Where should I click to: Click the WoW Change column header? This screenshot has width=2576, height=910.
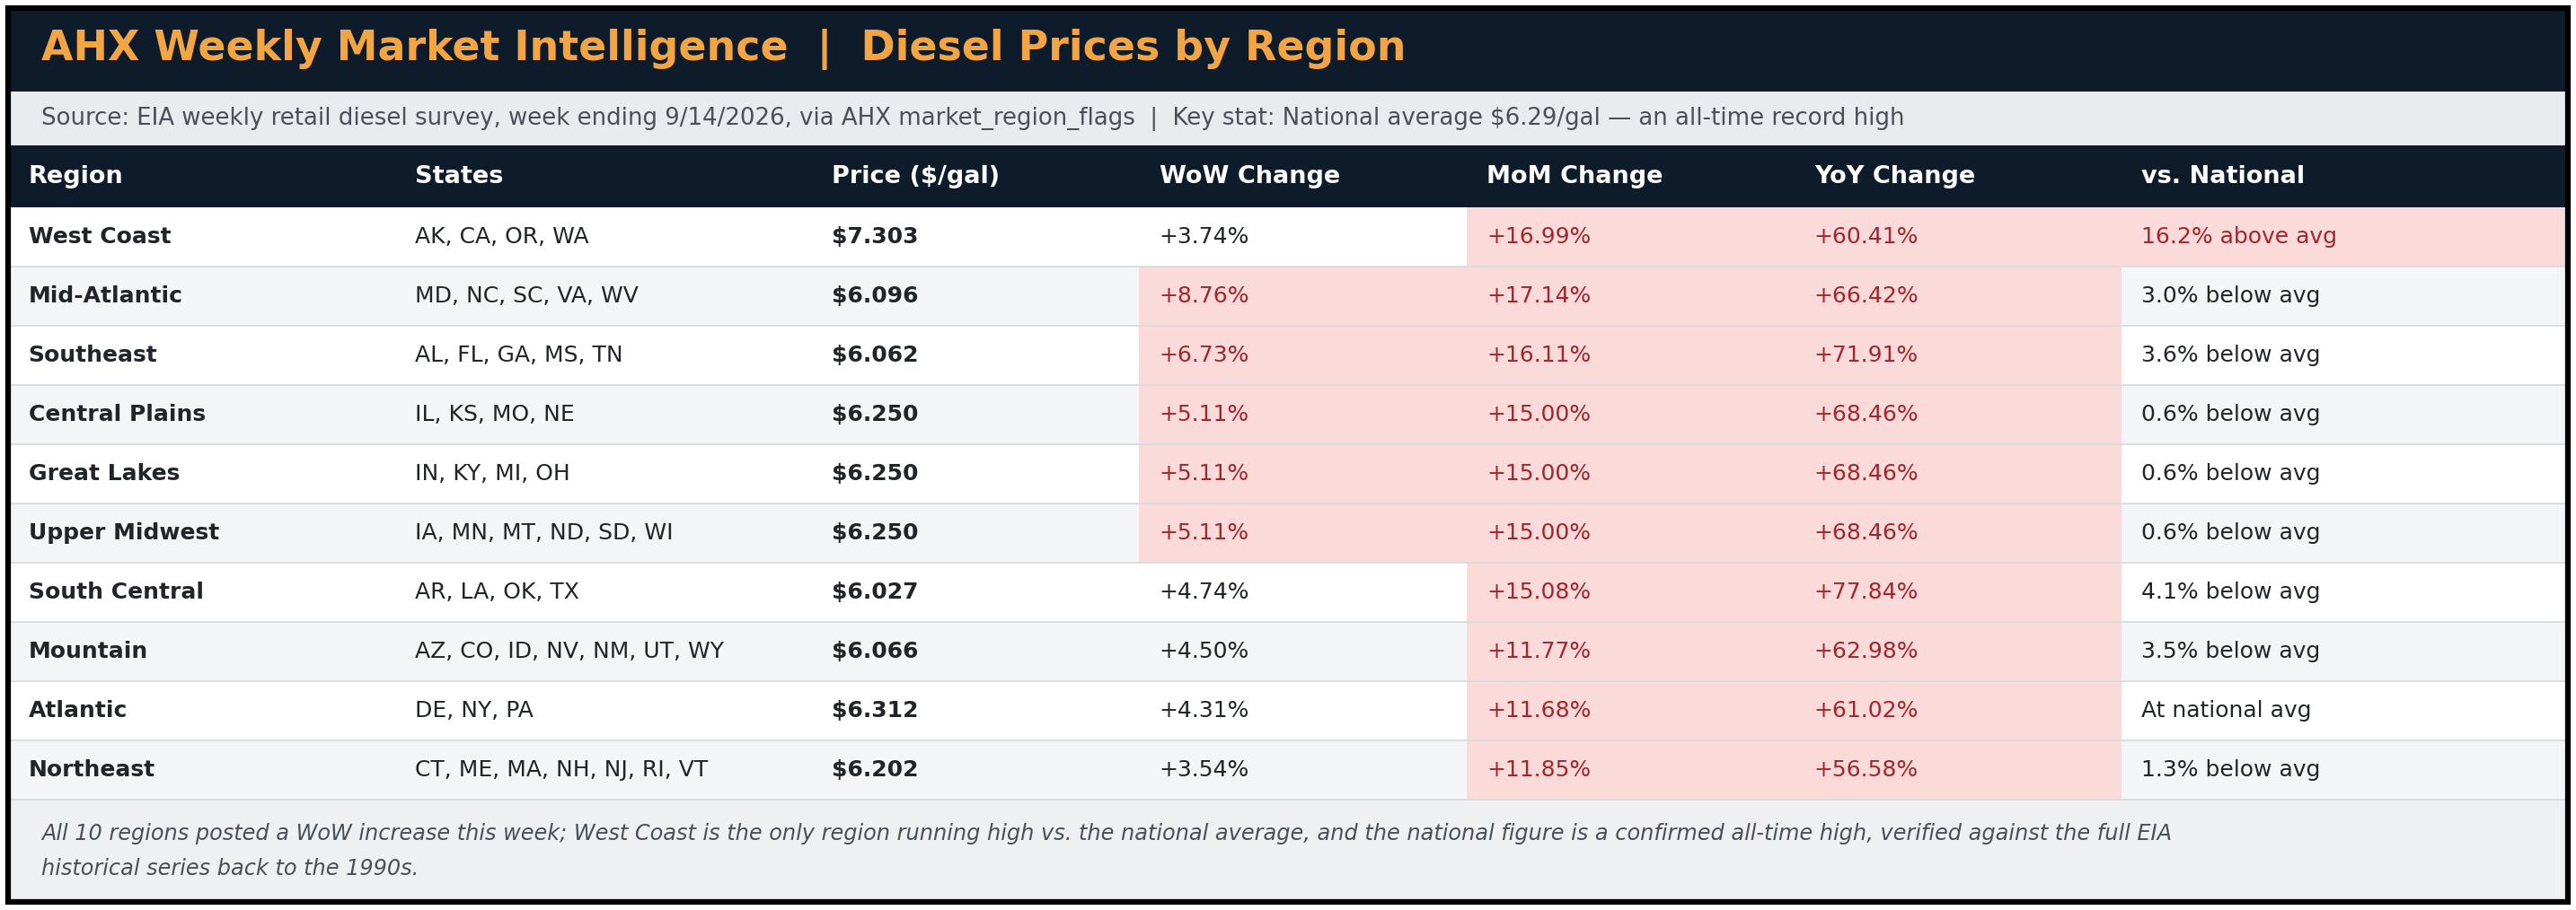tap(1249, 176)
